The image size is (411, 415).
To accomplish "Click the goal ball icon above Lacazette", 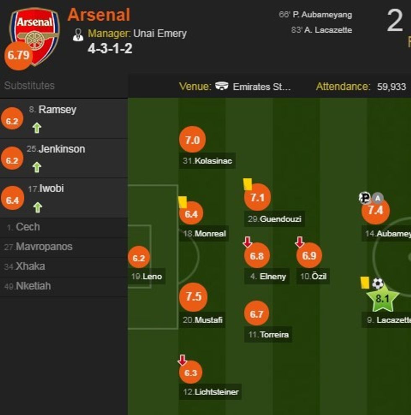I will tap(378, 284).
